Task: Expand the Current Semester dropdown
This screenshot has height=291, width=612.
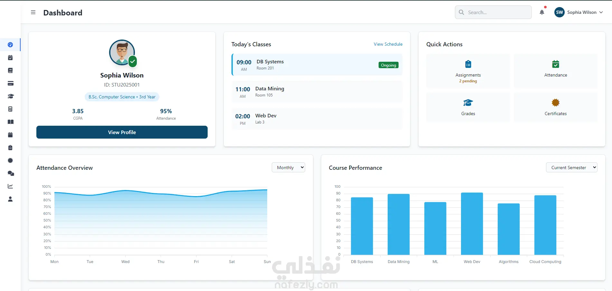Action: point(571,168)
